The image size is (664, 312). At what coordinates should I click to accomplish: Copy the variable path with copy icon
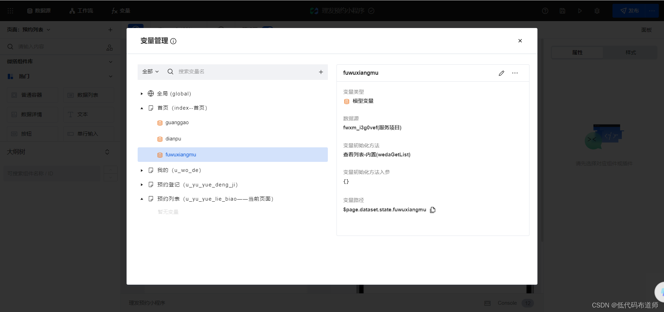click(x=433, y=210)
